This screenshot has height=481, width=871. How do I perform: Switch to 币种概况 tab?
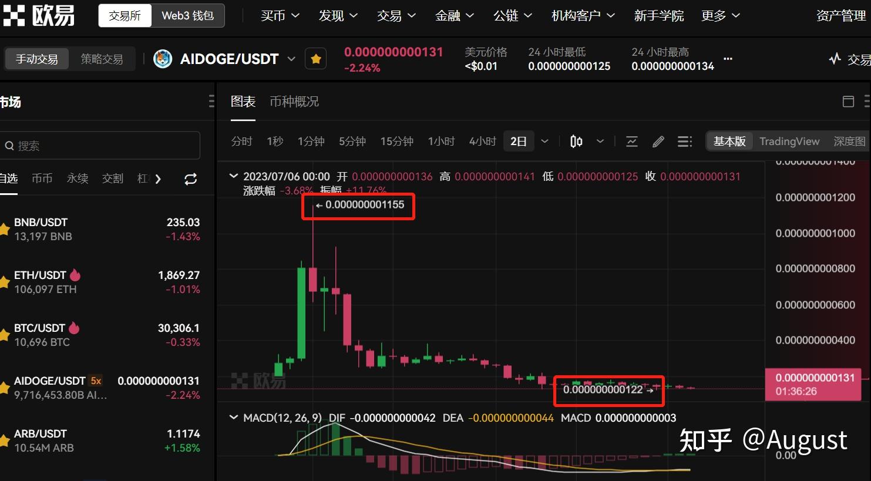(x=294, y=102)
